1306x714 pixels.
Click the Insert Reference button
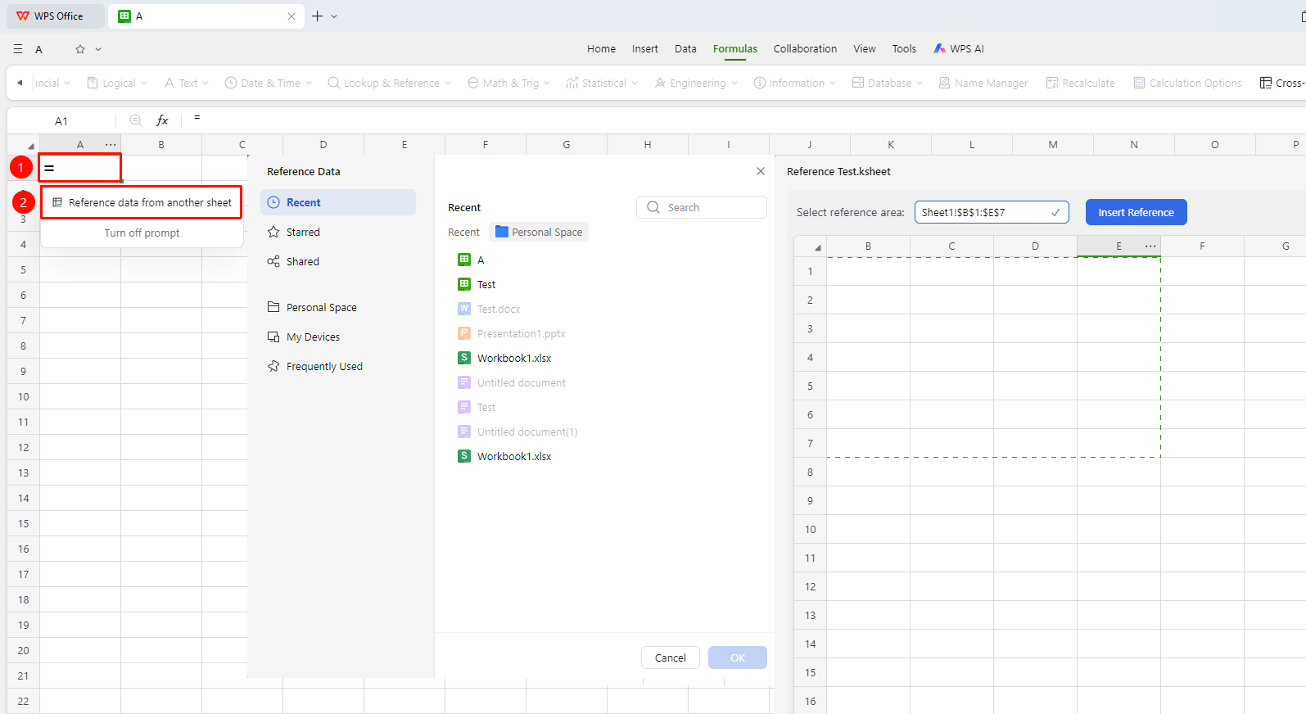pyautogui.click(x=1136, y=212)
